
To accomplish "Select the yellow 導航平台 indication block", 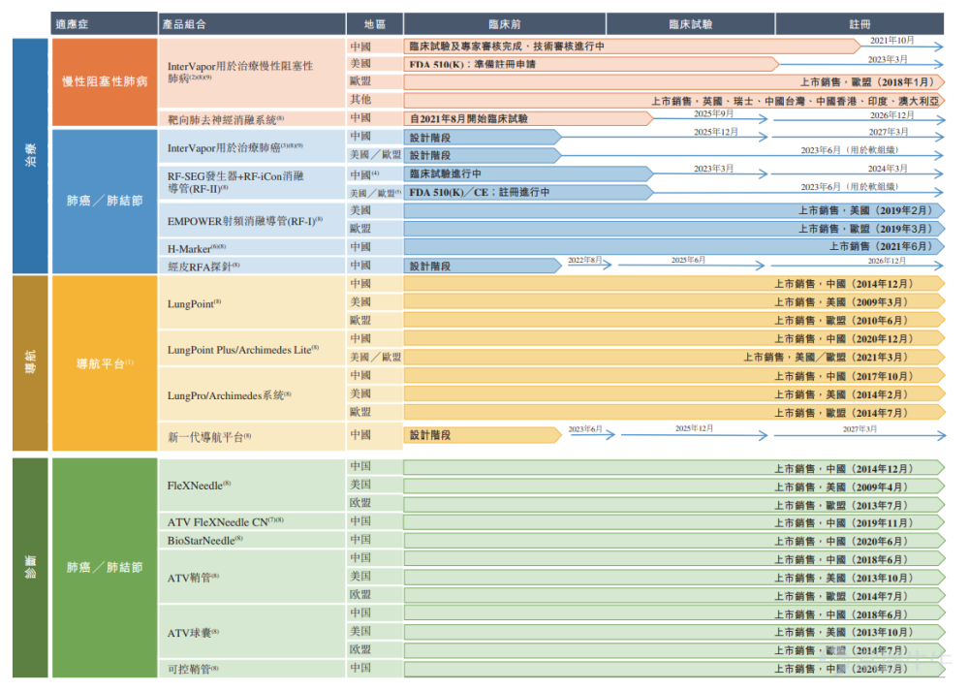I will pyautogui.click(x=105, y=363).
